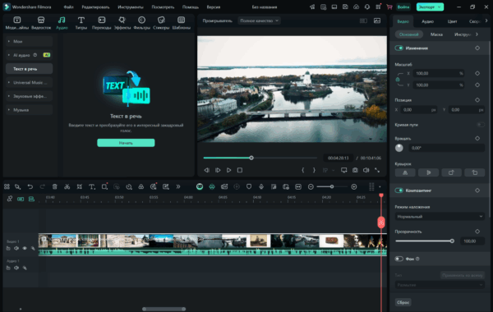Show more tools with double-chevron in timeline toolbar

(x=178, y=186)
